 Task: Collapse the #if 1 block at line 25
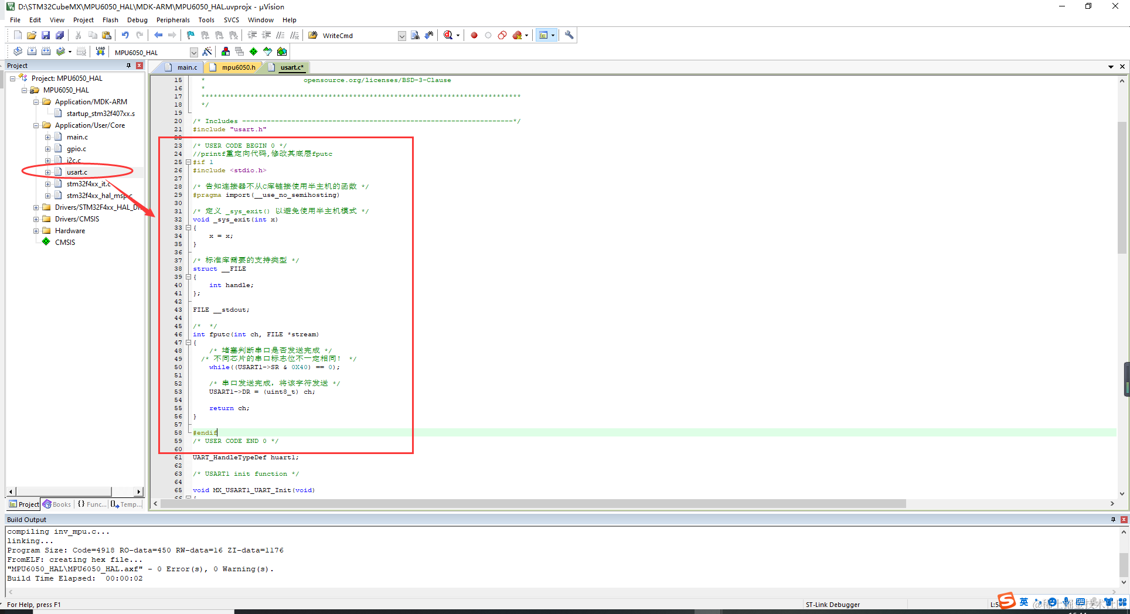click(188, 162)
